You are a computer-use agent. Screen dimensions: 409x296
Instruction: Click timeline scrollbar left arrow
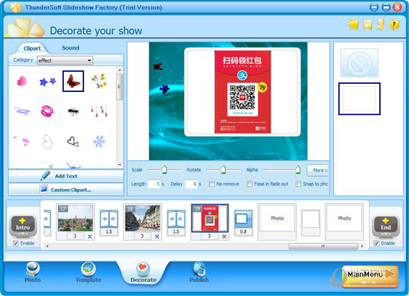pyautogui.click(x=47, y=246)
